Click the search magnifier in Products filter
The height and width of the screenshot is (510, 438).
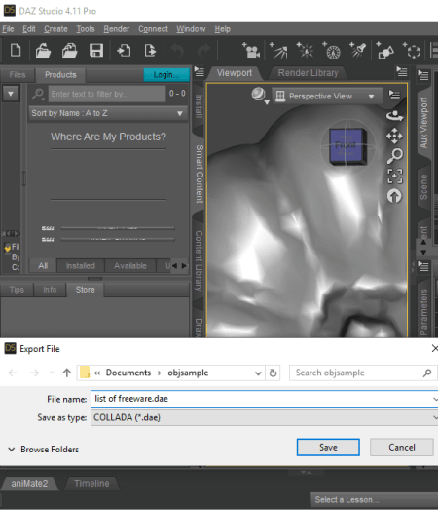pos(38,94)
